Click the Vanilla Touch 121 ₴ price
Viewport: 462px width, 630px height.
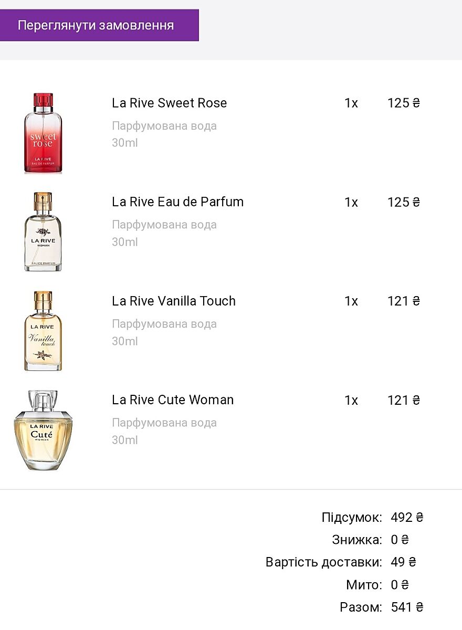[404, 301]
